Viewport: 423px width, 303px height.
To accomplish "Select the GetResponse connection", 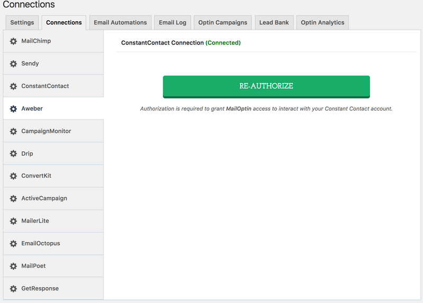I will tap(53, 288).
